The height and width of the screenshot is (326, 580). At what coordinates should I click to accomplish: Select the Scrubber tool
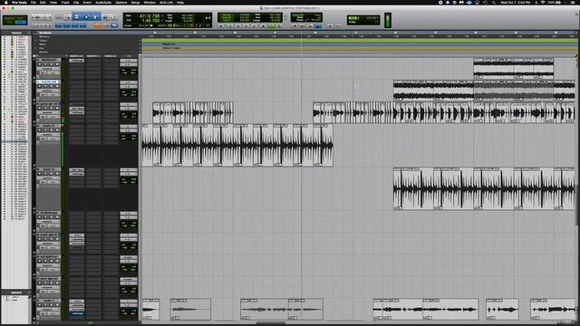click(105, 17)
